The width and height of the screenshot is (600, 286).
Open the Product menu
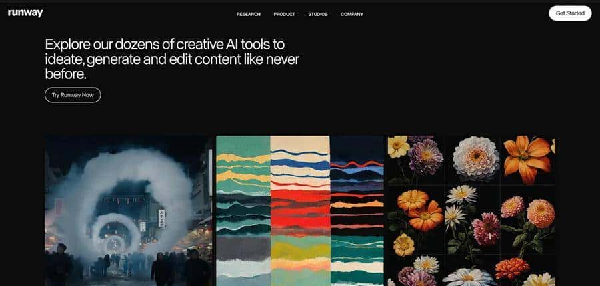[284, 14]
